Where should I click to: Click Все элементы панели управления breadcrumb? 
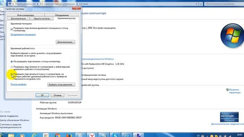(x=57, y=4)
